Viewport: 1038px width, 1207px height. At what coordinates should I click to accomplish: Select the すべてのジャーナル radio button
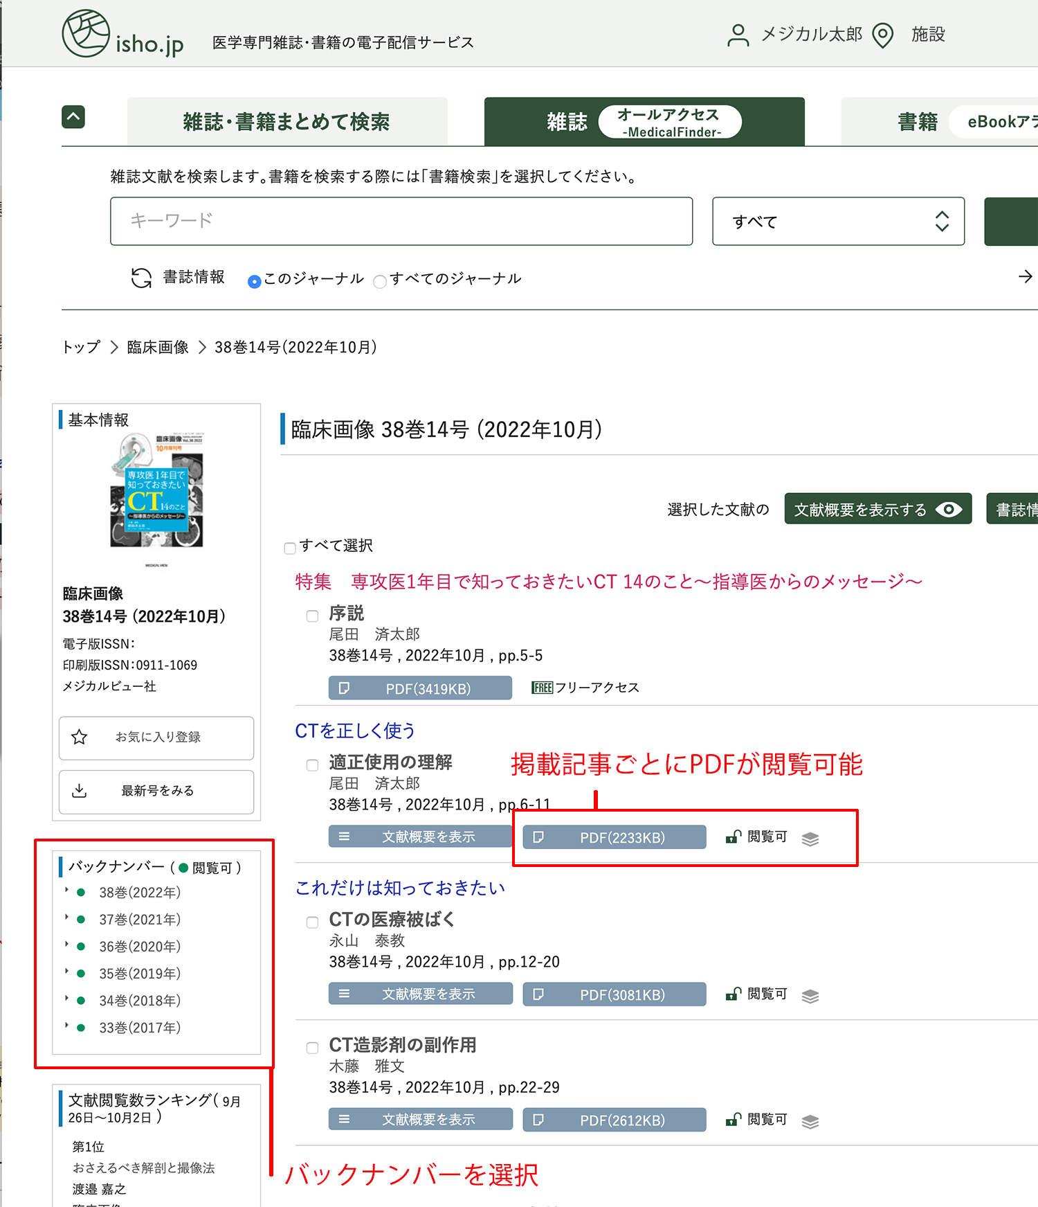coord(379,281)
